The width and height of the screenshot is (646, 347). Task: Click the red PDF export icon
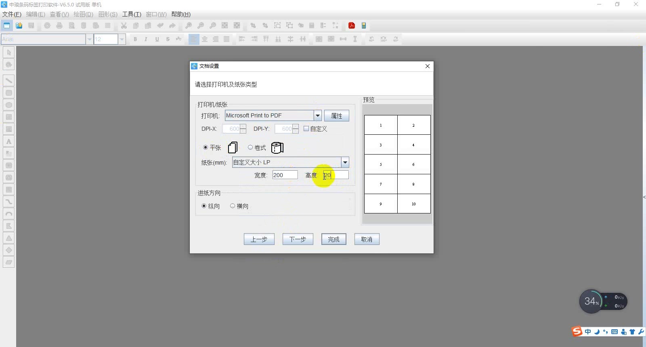352,25
